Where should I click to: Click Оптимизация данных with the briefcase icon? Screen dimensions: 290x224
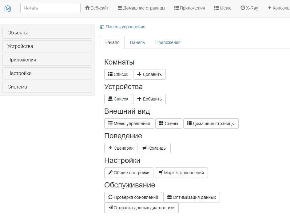pyautogui.click(x=191, y=197)
